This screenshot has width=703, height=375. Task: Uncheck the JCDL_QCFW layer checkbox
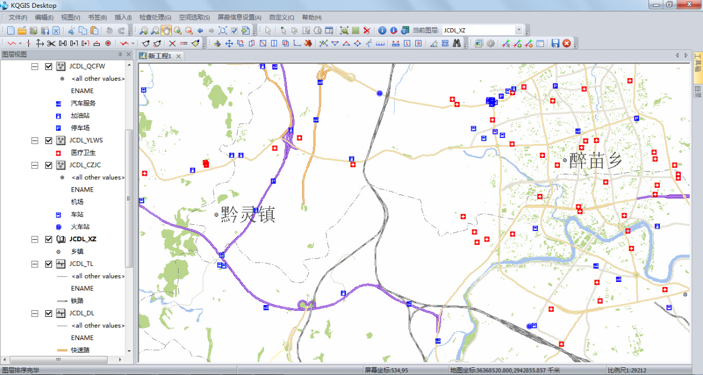pos(49,66)
